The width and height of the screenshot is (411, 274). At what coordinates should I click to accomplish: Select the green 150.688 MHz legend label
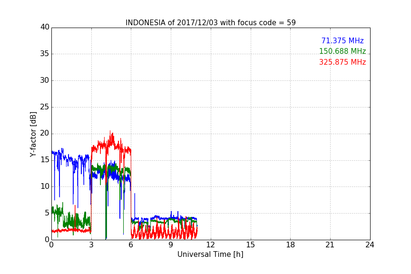[342, 51]
